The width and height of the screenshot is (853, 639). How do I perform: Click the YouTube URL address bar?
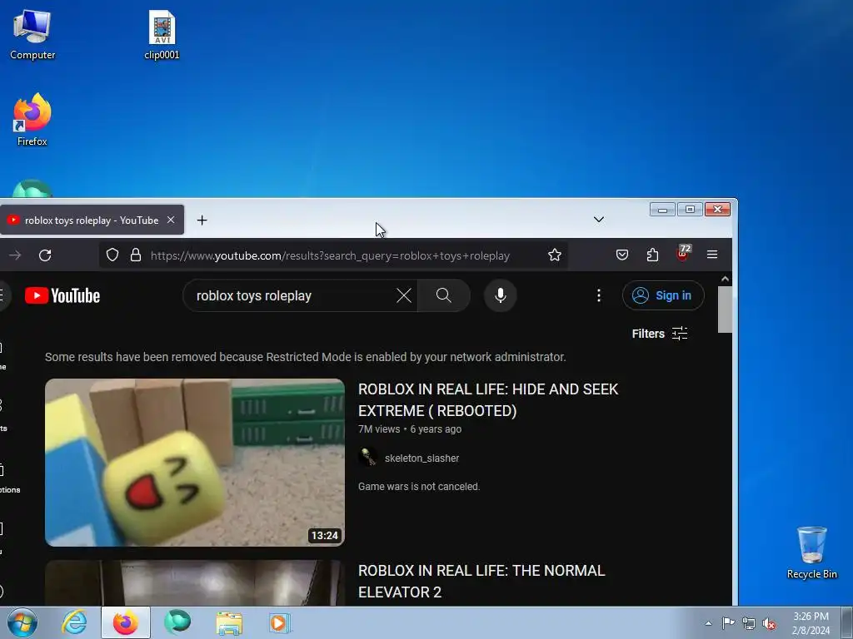pos(330,255)
